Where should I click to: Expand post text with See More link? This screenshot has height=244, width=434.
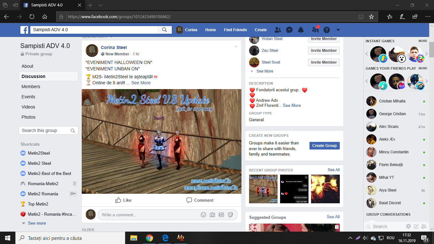point(141,83)
